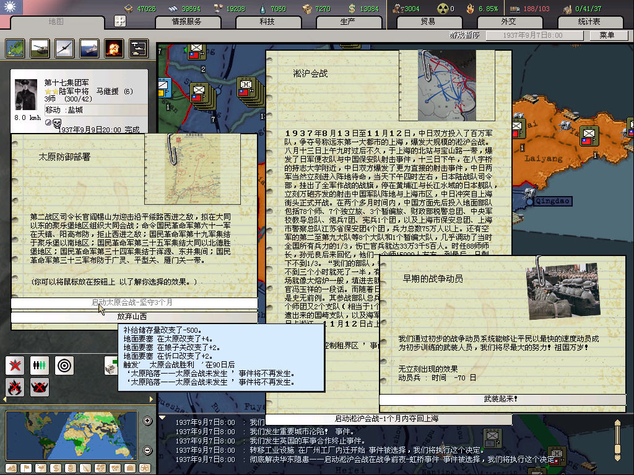Select the mountain terrain map mode
The height and width of the screenshot is (475, 634).
(x=11, y=468)
